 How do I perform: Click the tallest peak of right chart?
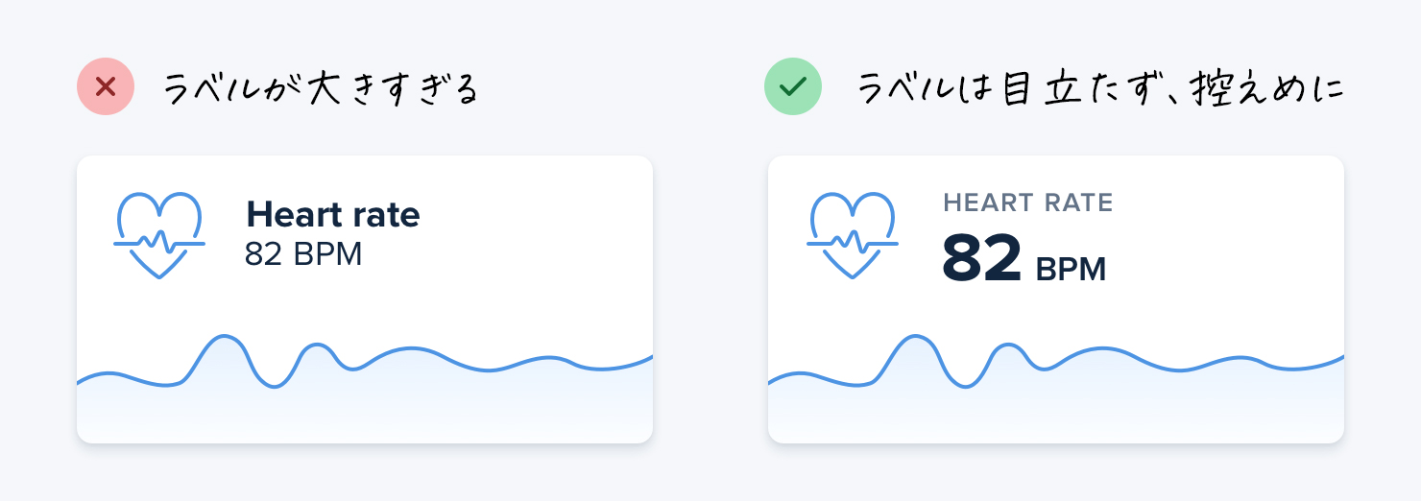(x=916, y=336)
